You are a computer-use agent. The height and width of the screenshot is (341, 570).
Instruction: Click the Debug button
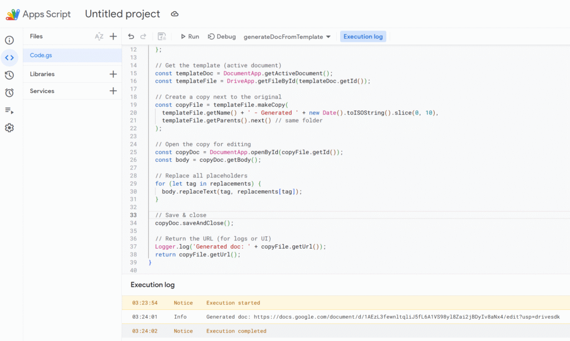[222, 37]
